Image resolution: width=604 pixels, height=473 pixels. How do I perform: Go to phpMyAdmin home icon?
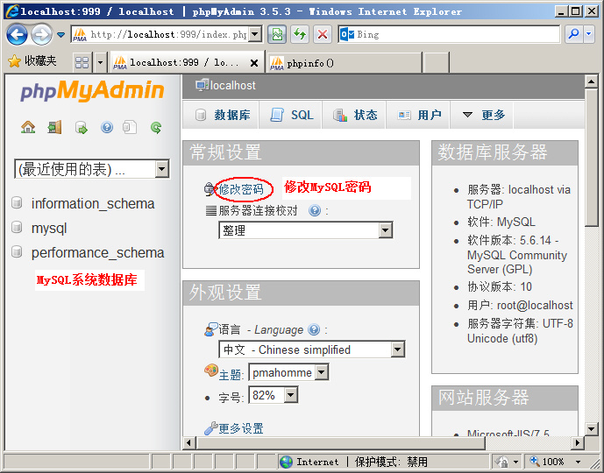tap(28, 127)
